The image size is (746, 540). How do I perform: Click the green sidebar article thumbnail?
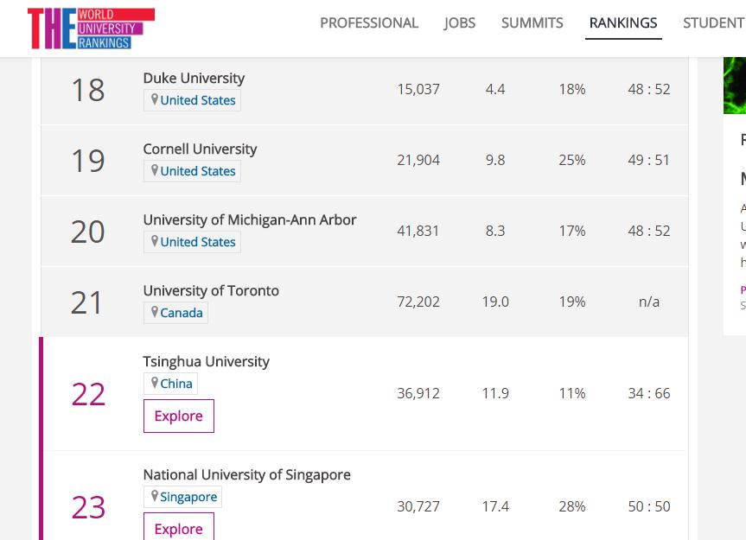coord(734,85)
